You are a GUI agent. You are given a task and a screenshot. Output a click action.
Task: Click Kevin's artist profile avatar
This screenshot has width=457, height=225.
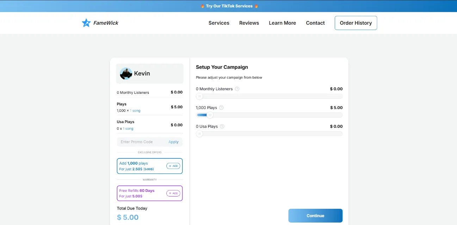(126, 73)
